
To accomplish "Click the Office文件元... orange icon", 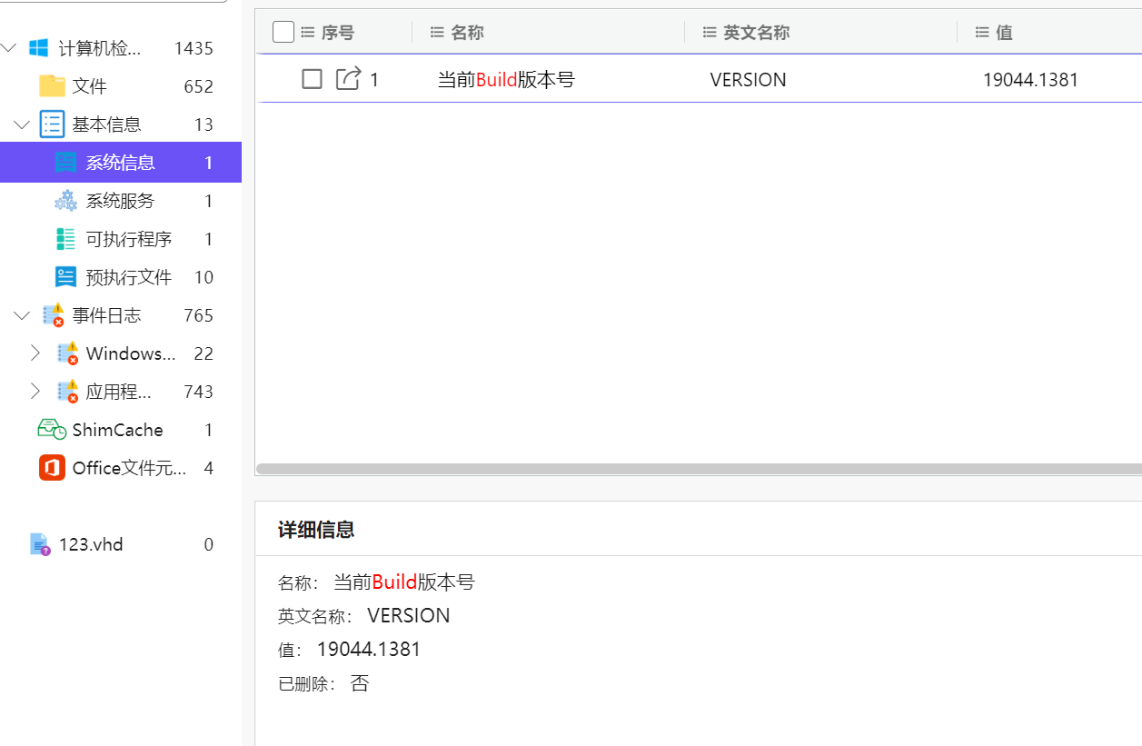I will pos(52,468).
